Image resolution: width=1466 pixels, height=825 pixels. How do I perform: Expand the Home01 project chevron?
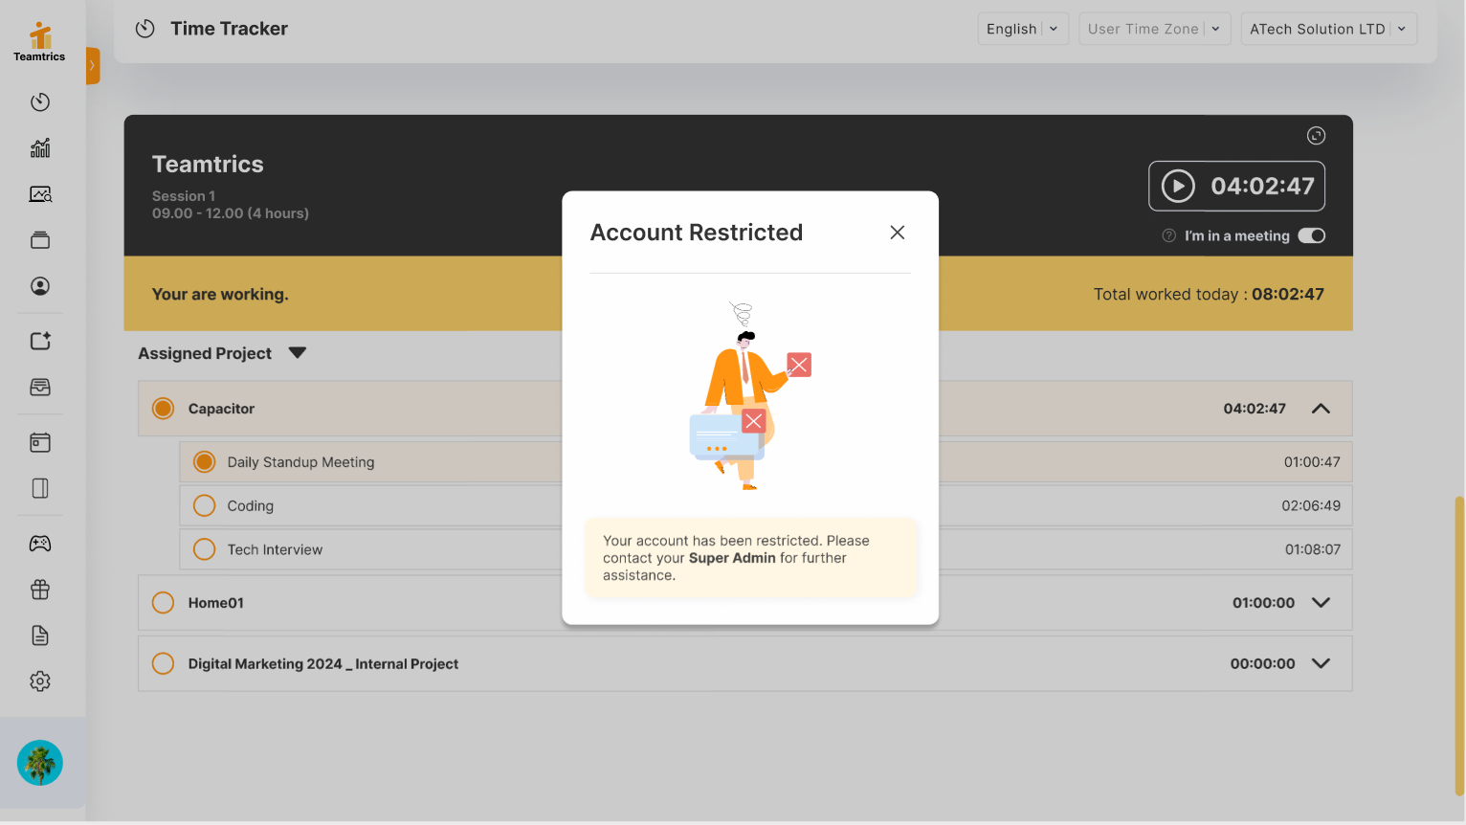tap(1321, 603)
